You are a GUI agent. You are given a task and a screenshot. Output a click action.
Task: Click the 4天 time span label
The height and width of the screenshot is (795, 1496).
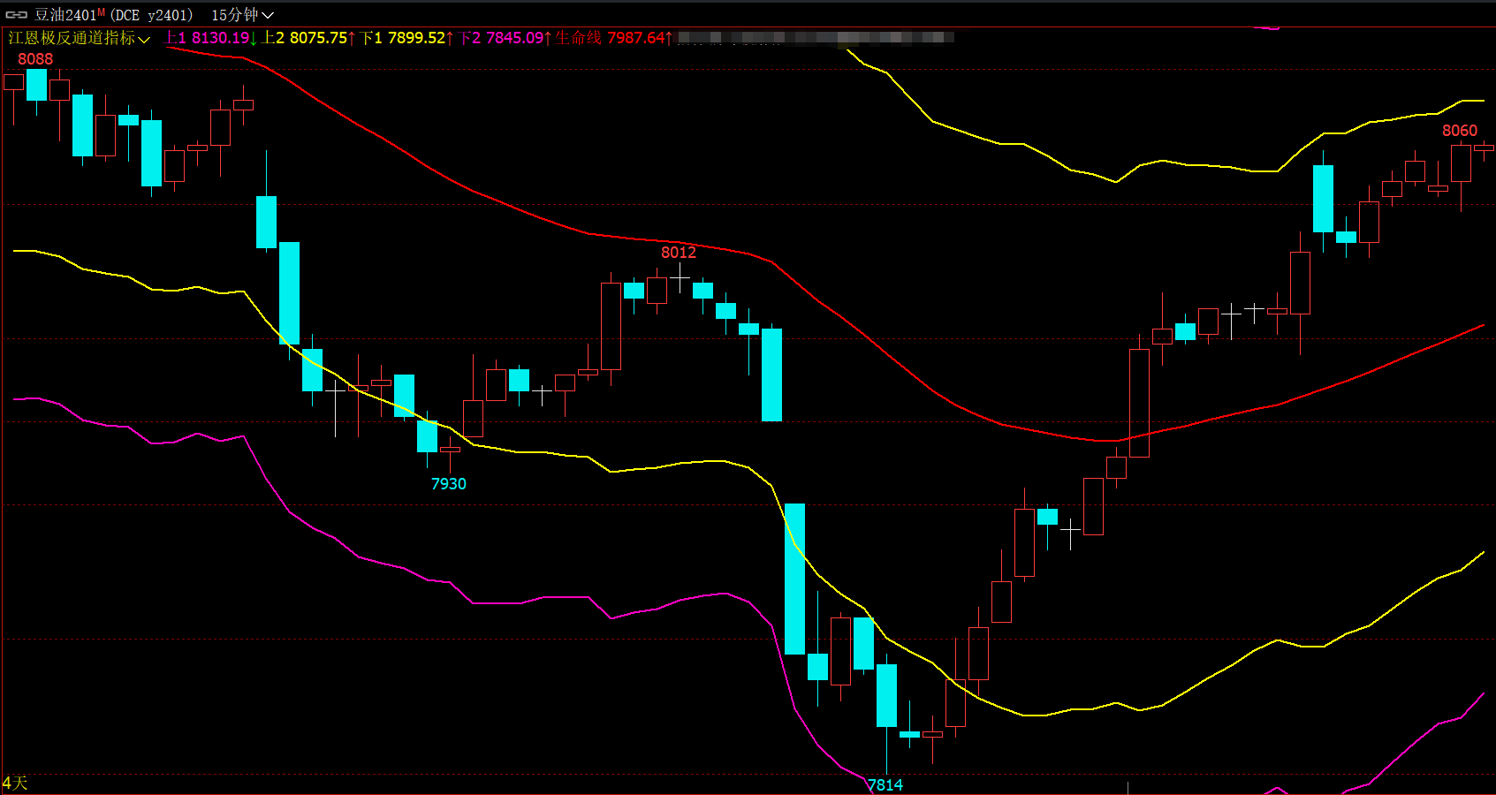15,784
